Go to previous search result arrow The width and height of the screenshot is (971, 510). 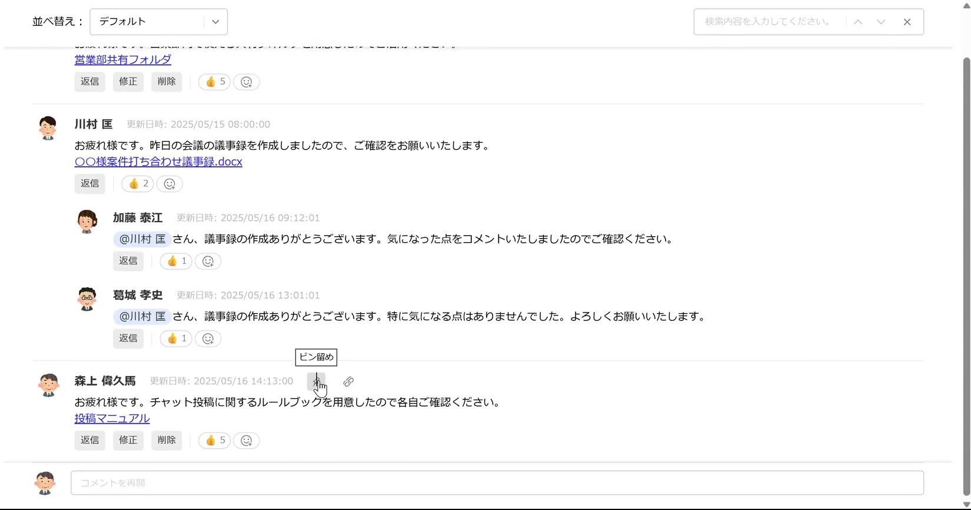coord(858,22)
